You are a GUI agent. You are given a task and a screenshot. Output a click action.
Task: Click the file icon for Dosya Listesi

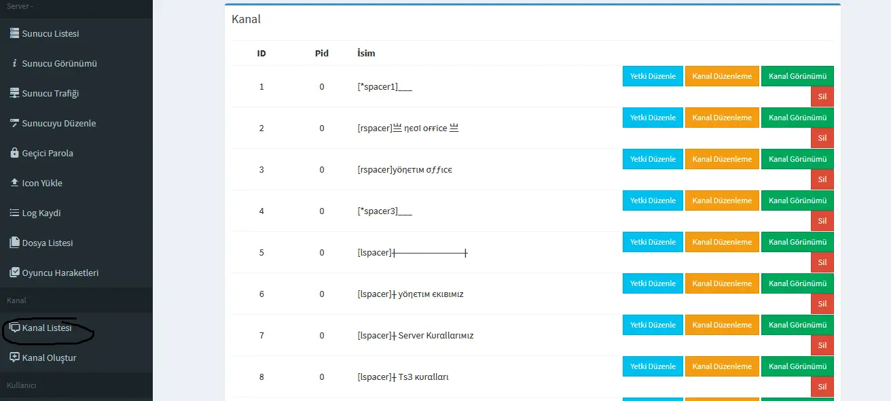point(14,243)
